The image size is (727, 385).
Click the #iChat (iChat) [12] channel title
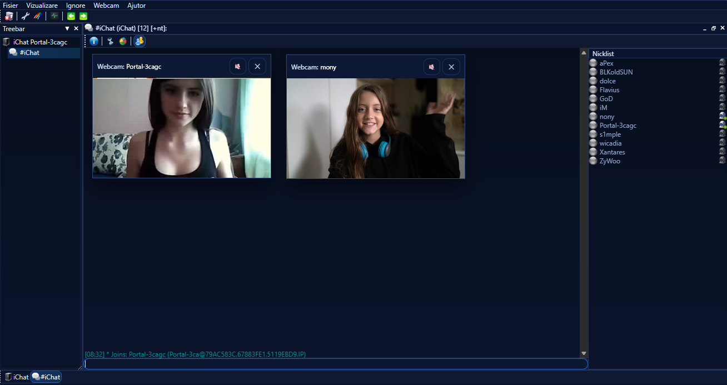tap(131, 28)
